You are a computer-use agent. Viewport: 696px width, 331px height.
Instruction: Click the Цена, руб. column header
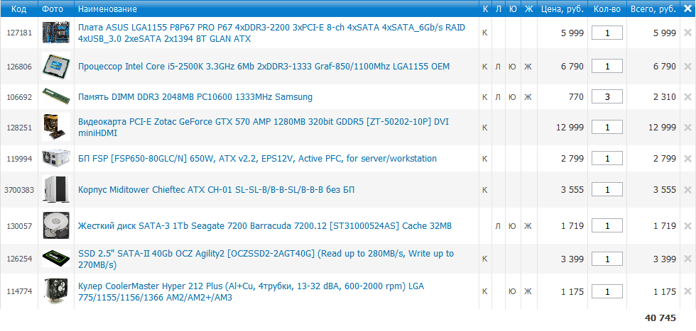click(x=562, y=9)
